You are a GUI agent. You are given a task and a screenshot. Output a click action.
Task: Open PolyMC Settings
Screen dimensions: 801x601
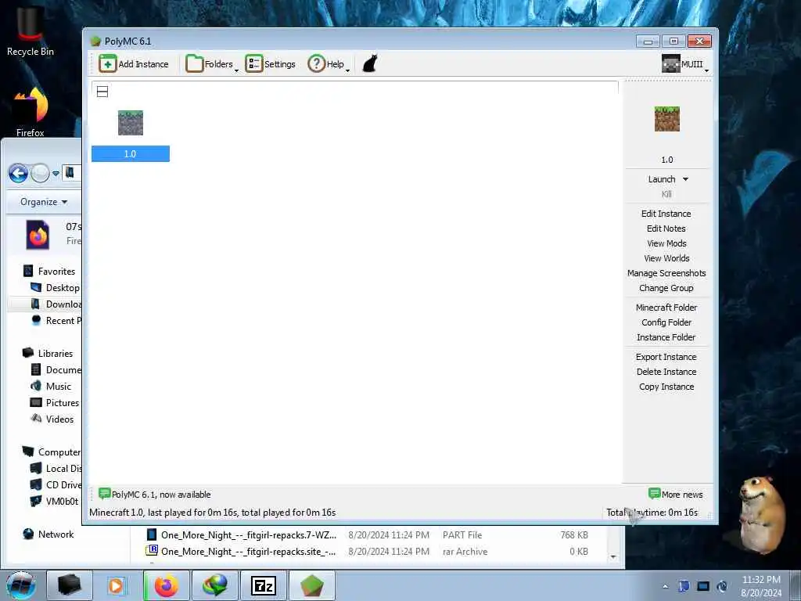(270, 64)
